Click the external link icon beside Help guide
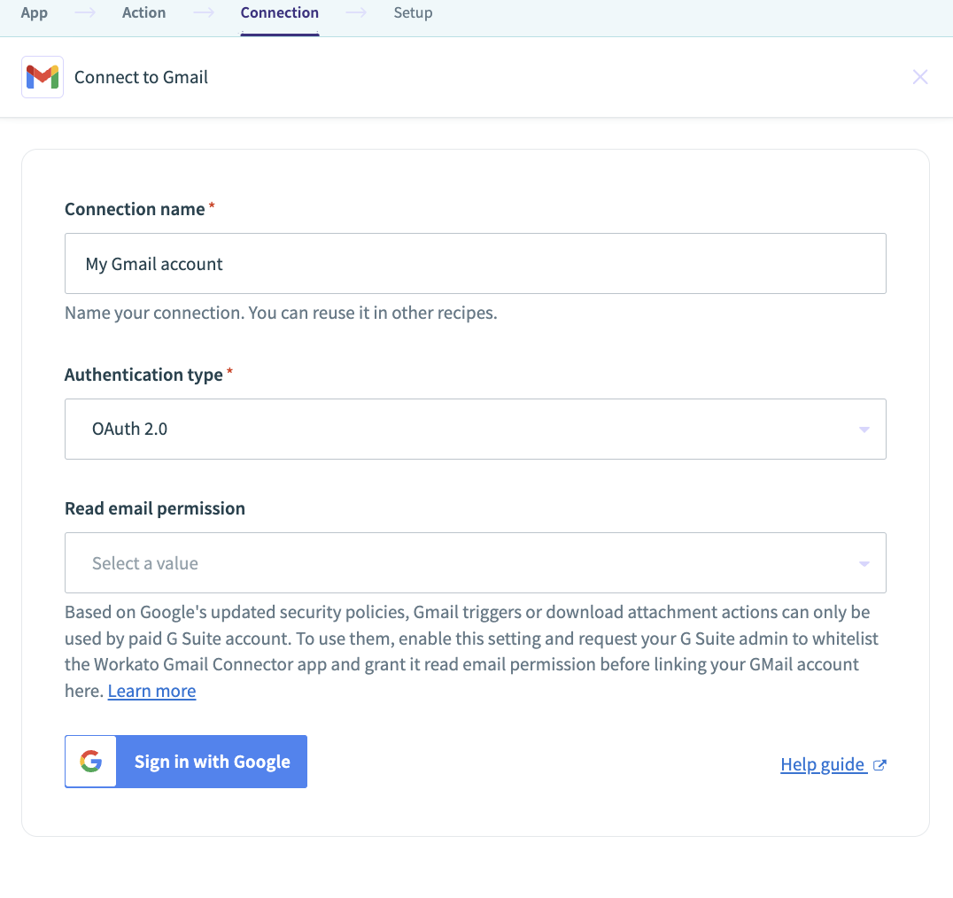 click(879, 765)
